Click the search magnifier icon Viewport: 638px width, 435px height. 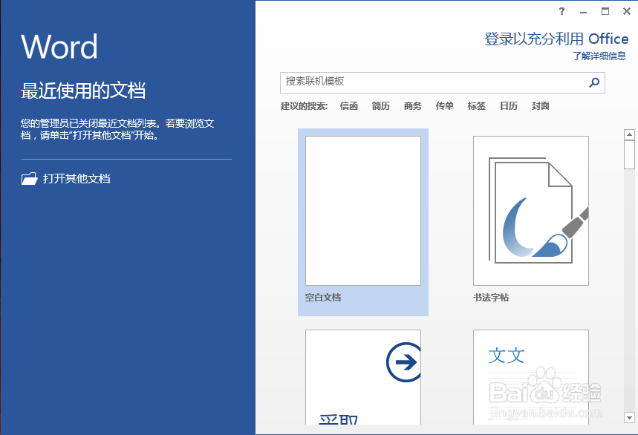pos(593,83)
